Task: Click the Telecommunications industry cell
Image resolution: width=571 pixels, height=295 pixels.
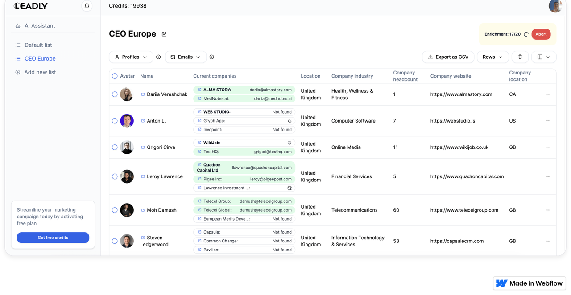Action: [355, 210]
